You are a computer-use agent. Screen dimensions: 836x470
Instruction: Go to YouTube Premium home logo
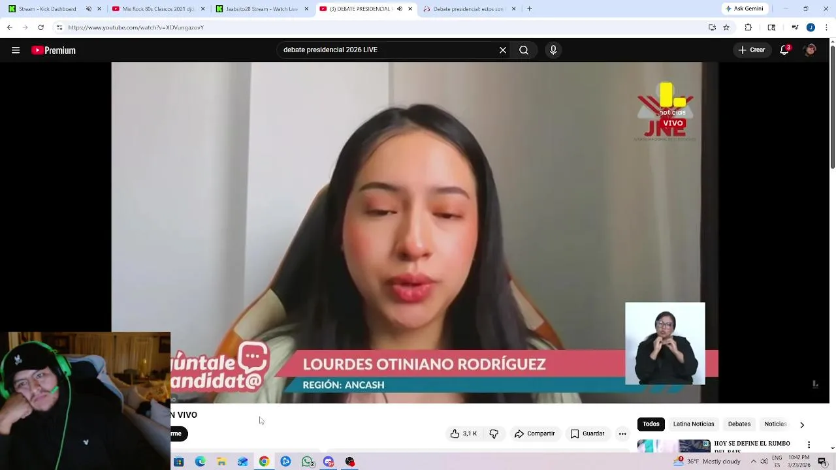pos(54,50)
